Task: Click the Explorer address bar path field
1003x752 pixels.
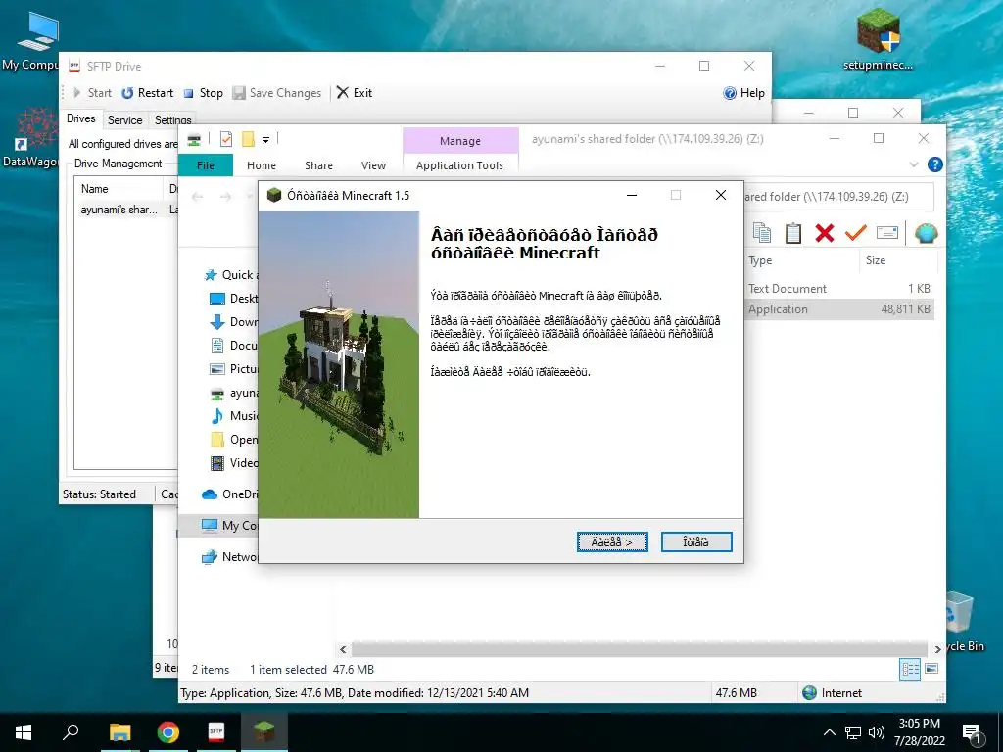Action: pos(837,196)
